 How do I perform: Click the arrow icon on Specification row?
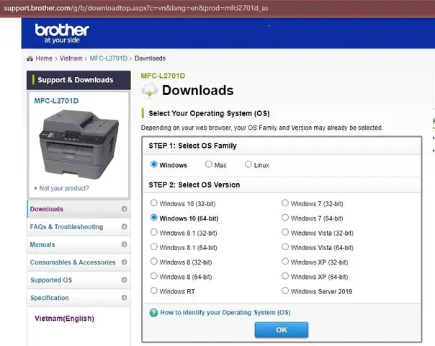click(124, 298)
